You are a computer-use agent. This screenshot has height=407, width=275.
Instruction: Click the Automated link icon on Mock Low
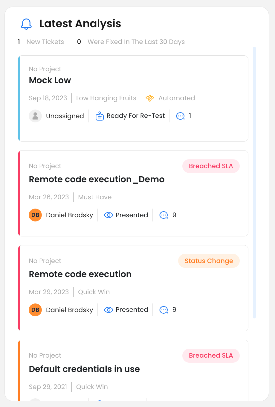(150, 98)
